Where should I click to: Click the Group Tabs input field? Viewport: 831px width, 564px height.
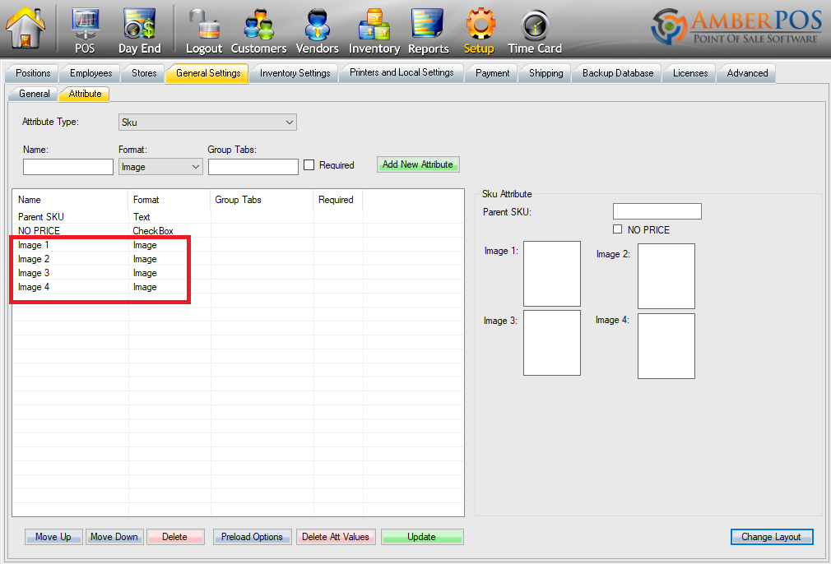tap(253, 167)
